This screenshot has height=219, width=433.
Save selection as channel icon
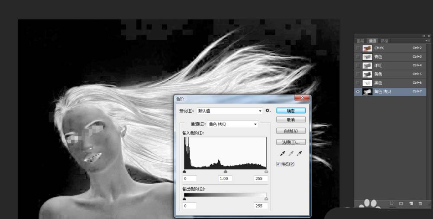coord(401,203)
